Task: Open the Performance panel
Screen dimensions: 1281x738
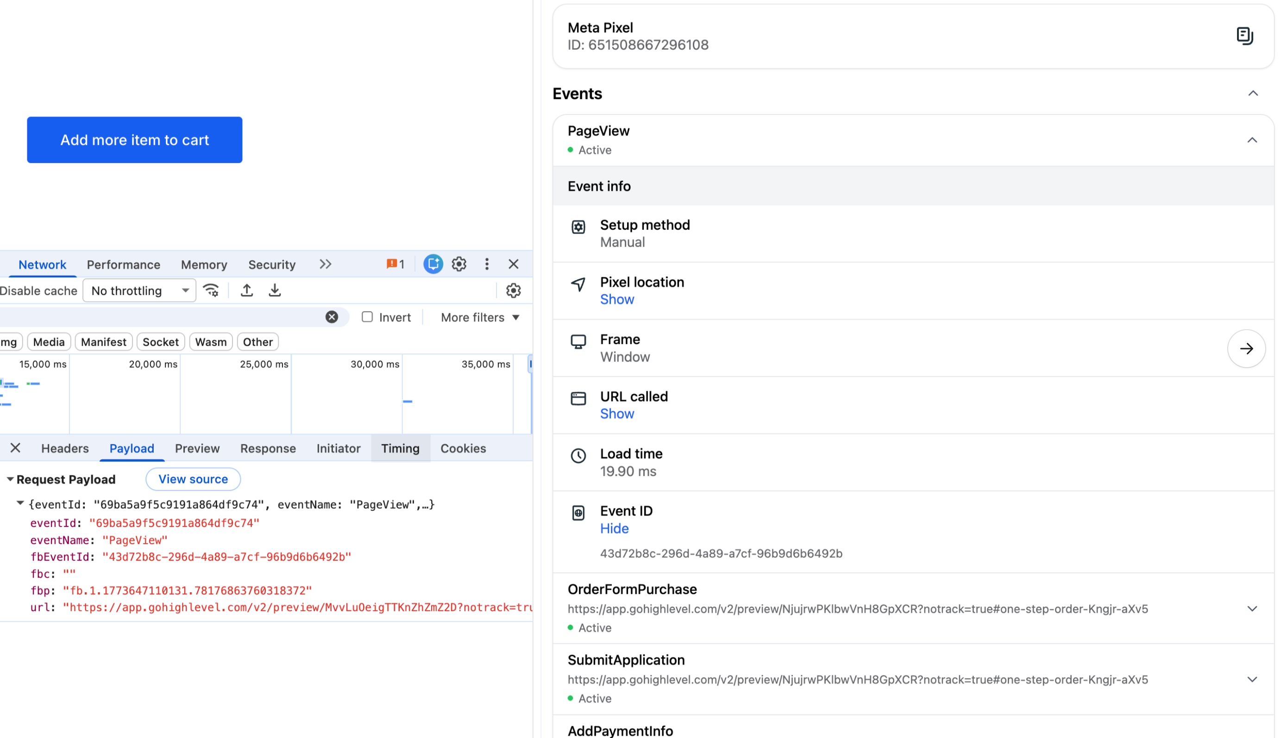Action: (x=123, y=264)
